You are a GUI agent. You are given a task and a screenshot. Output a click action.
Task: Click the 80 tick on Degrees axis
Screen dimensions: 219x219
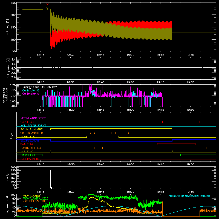(x=14, y=198)
